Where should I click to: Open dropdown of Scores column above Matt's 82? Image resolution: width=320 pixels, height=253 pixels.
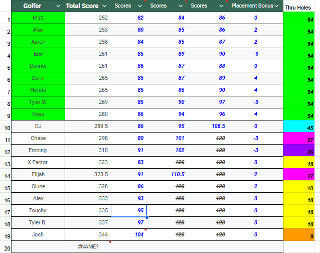click(x=140, y=6)
